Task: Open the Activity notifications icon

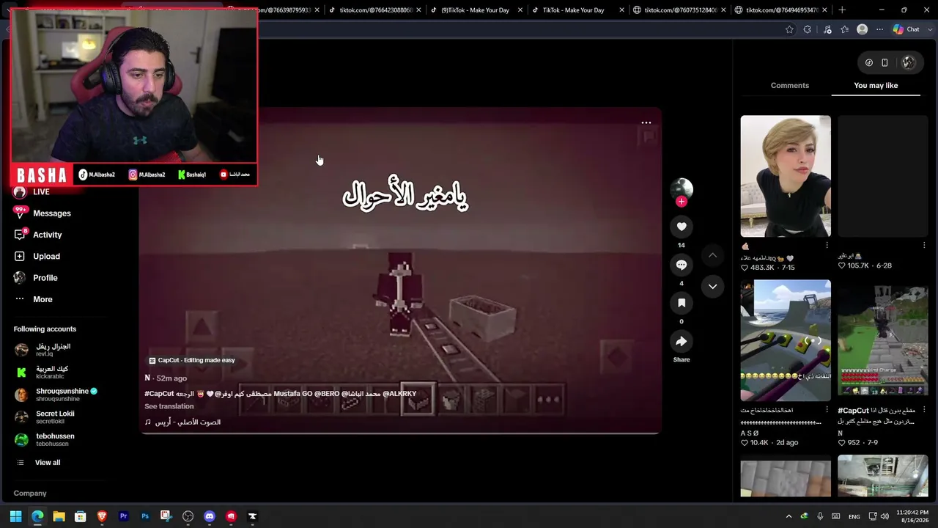Action: [20, 235]
